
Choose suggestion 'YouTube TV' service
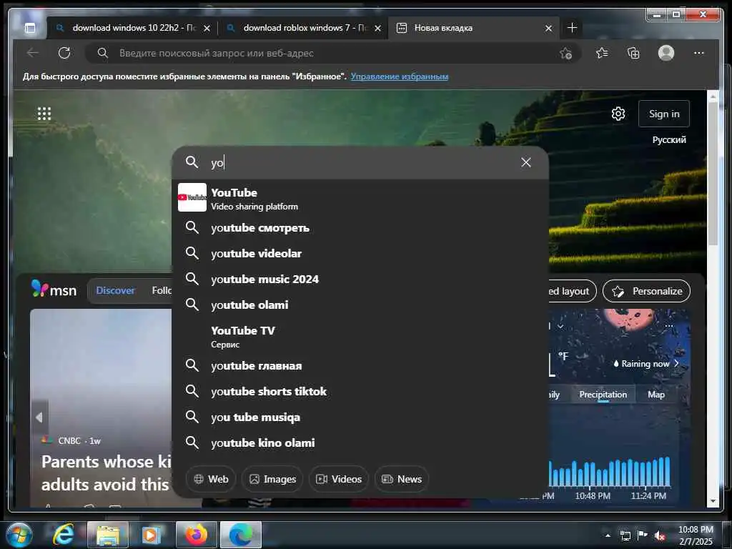pos(360,336)
